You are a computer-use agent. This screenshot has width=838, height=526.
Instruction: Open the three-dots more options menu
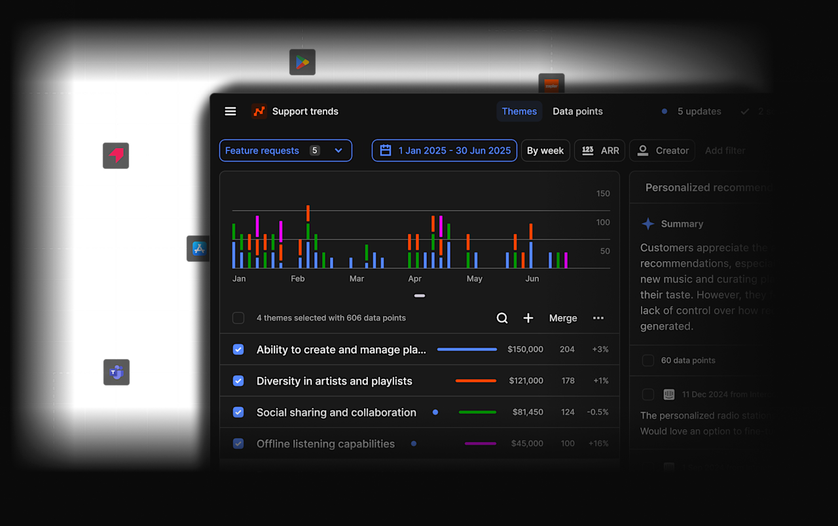(598, 318)
